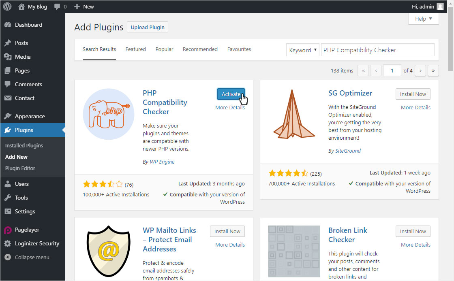Switch to the Favourites tab
This screenshot has height=281, width=454.
[239, 49]
